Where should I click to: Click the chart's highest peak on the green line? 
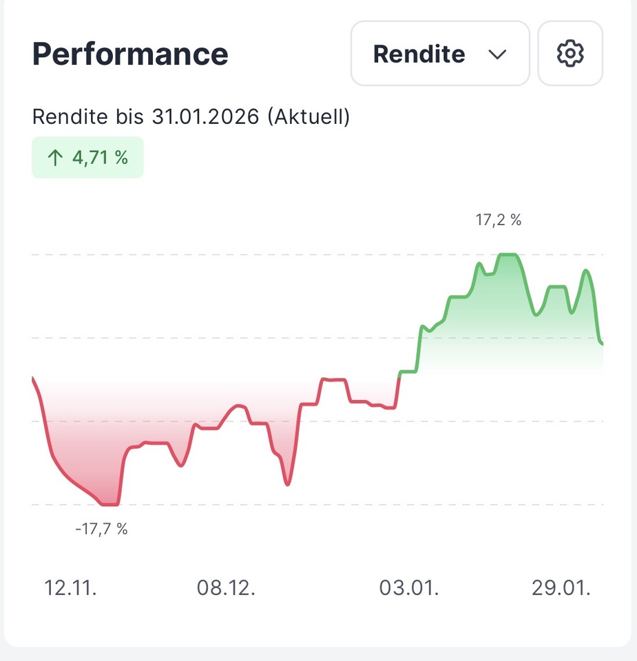click(x=508, y=255)
